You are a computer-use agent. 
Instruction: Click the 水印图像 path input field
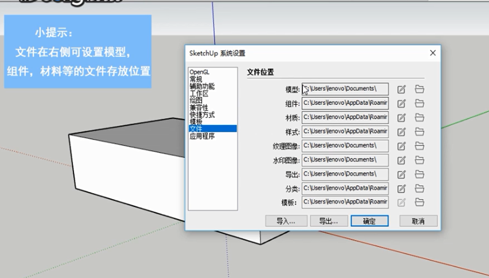click(x=345, y=160)
